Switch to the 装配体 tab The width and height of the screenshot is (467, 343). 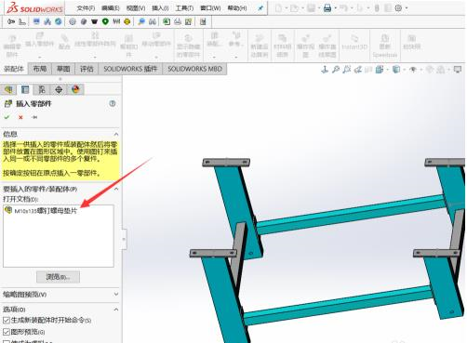[14, 69]
